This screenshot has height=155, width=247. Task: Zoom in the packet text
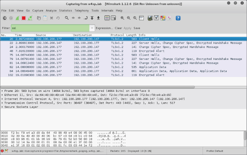(x=122, y=18)
